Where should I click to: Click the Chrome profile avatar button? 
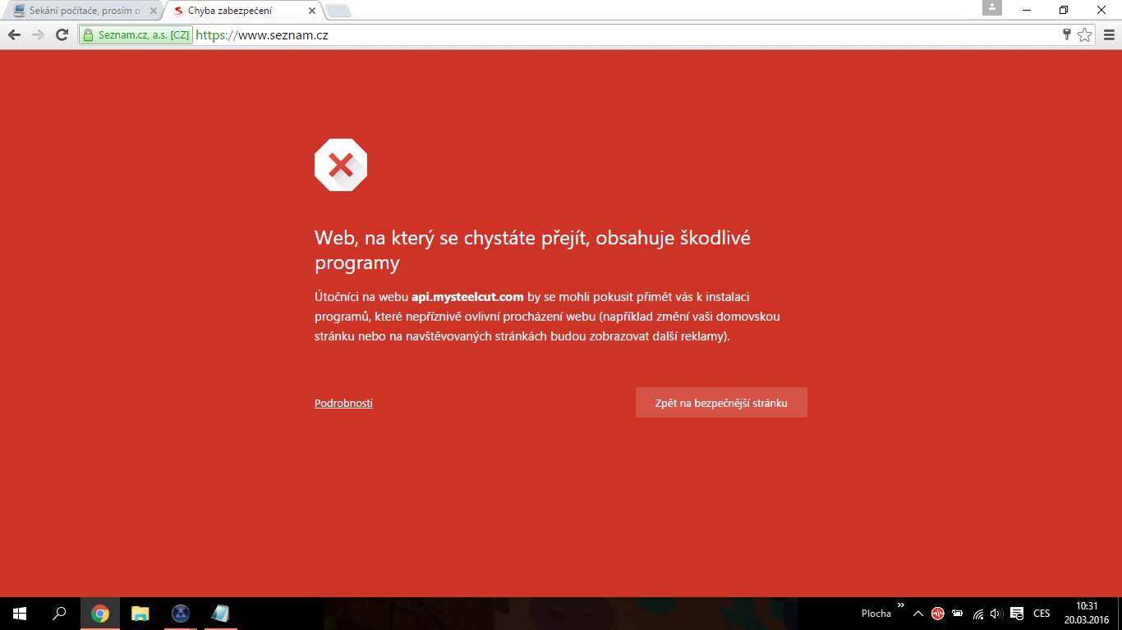pyautogui.click(x=992, y=7)
